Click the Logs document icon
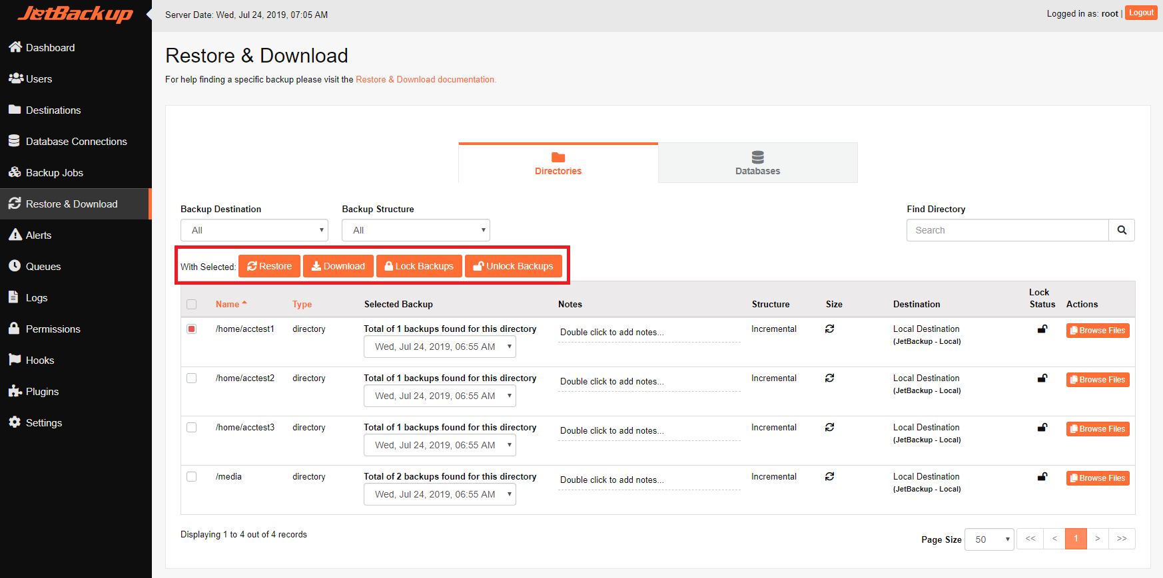This screenshot has width=1163, height=578. pos(13,297)
